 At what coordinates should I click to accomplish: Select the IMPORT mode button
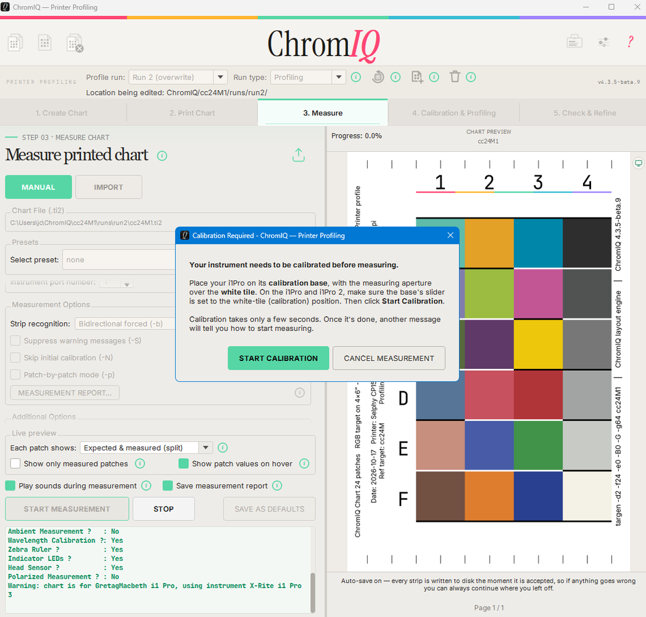pyautogui.click(x=109, y=188)
